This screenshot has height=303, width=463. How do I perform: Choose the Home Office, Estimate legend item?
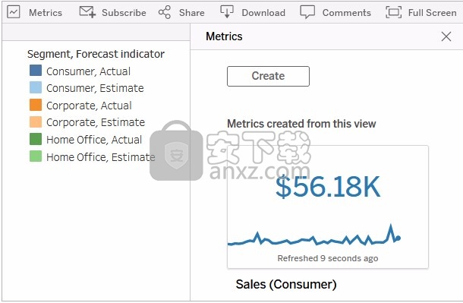(x=92, y=156)
